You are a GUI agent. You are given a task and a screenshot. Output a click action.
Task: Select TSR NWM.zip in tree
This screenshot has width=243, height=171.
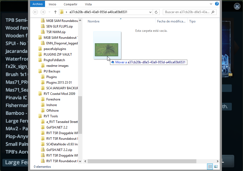pos(56,32)
